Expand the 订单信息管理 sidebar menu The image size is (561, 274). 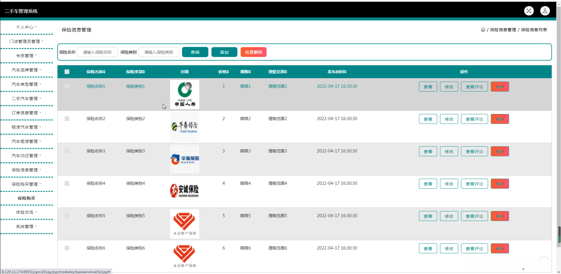pyautogui.click(x=27, y=113)
